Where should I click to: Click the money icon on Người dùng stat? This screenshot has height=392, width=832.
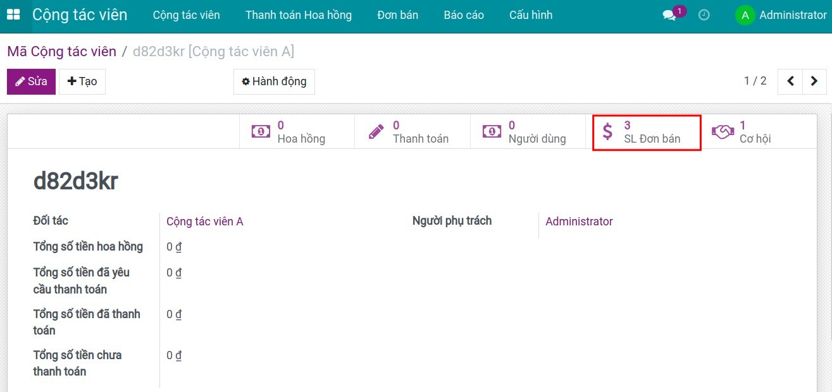point(492,131)
